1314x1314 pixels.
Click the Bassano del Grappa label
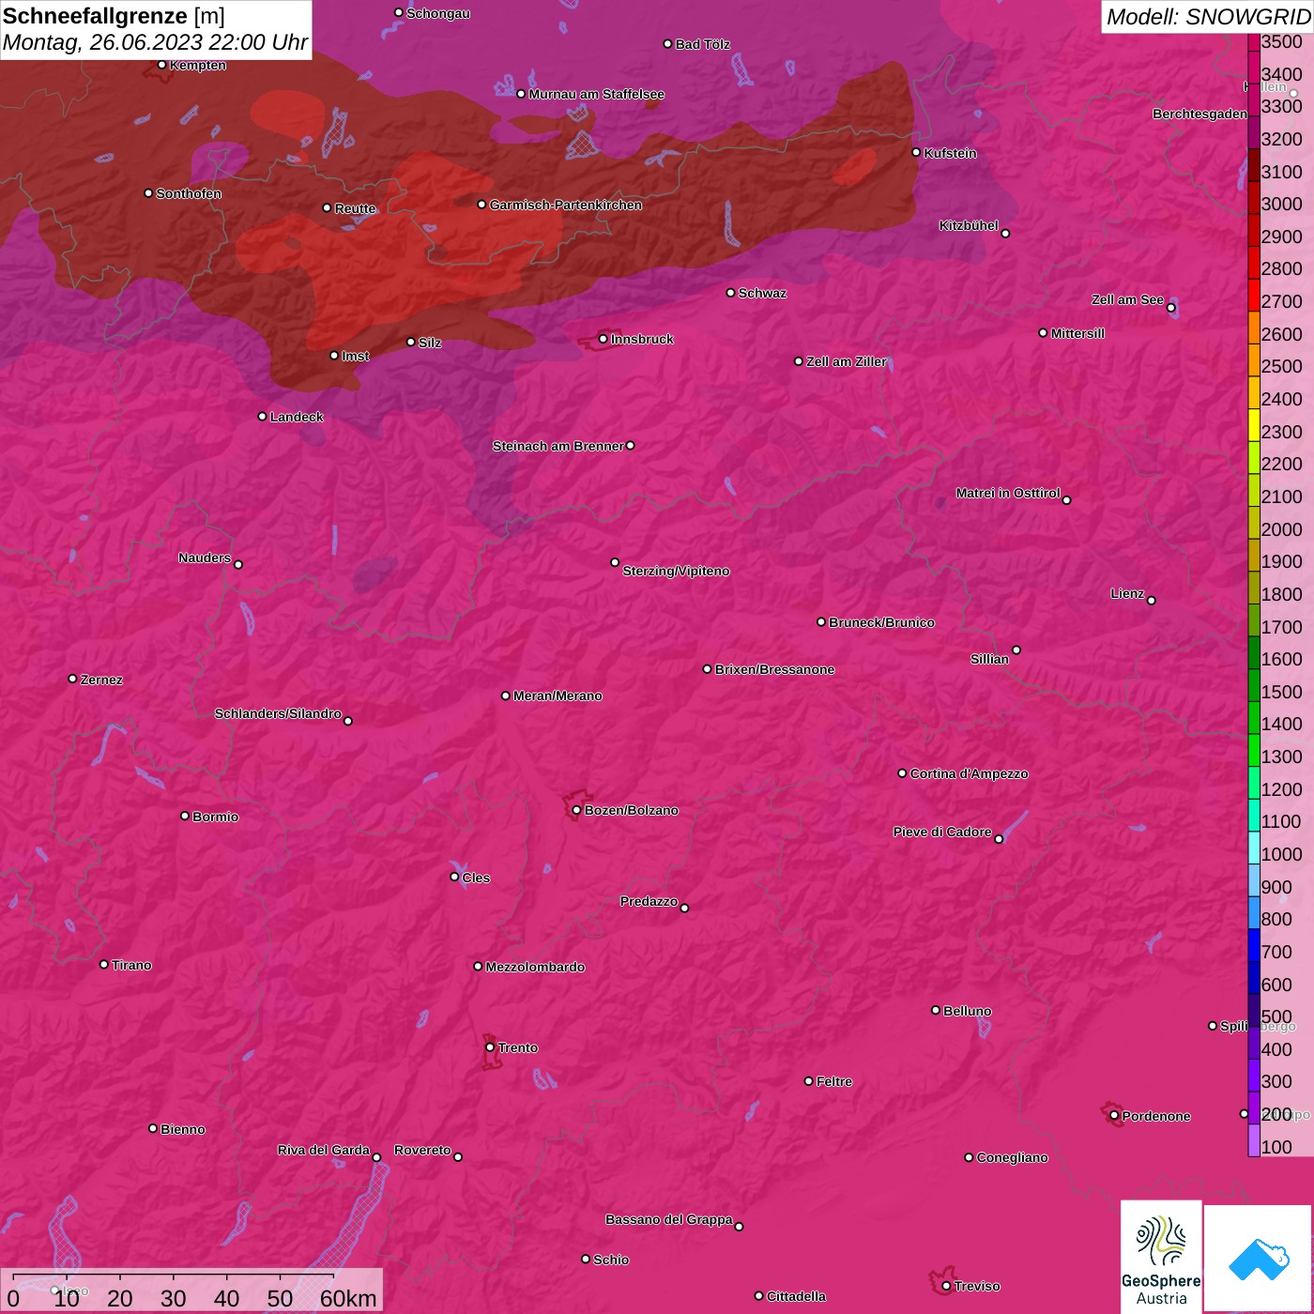tap(669, 1219)
